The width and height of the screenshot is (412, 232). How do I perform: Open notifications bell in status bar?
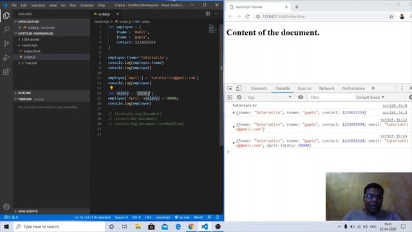(218, 217)
